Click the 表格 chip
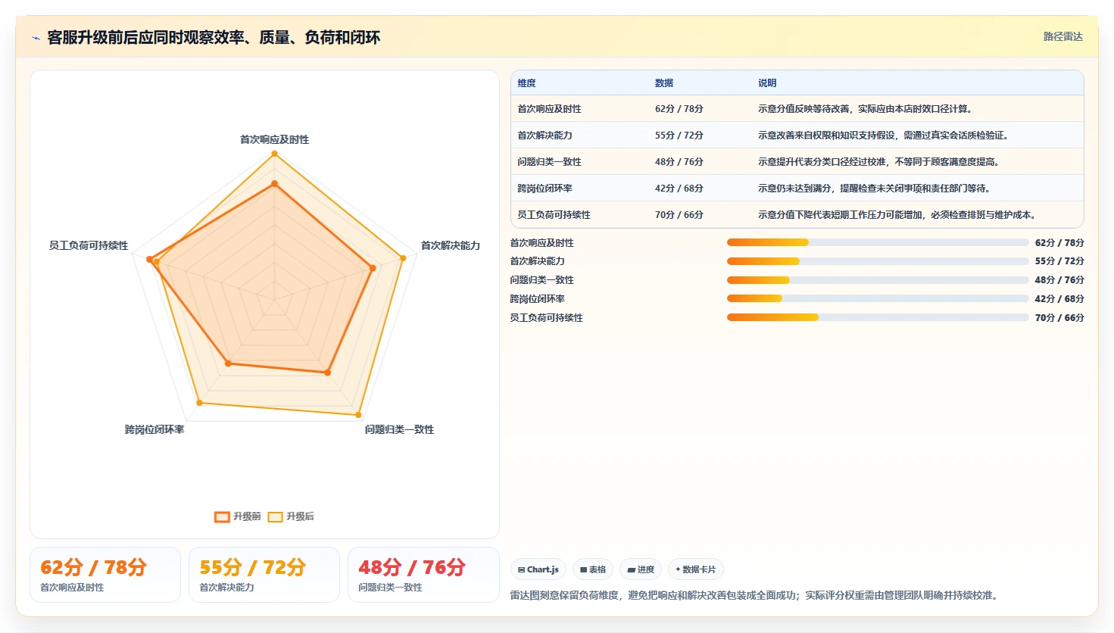 [x=593, y=569]
